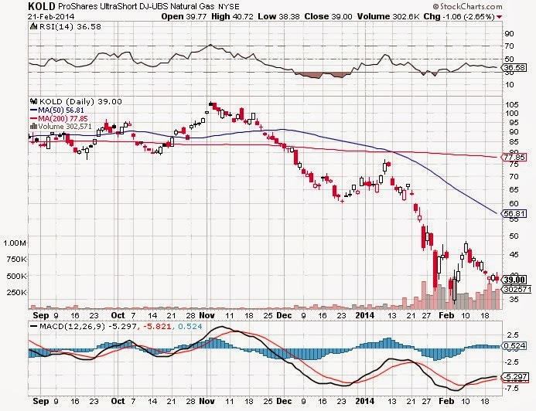Click the Nov label on price axis
This screenshot has width=536, height=411.
207,315
